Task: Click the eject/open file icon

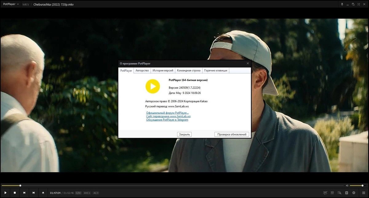Action: tap(43, 193)
